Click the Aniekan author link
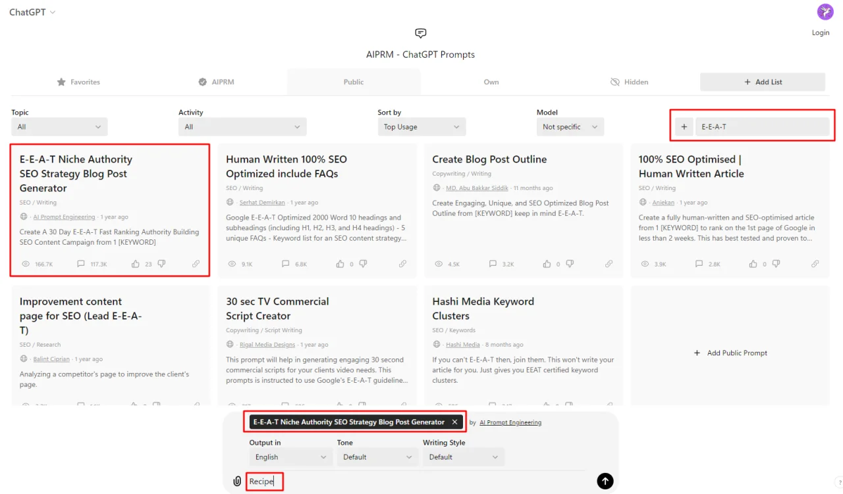The image size is (843, 494). pyautogui.click(x=664, y=203)
